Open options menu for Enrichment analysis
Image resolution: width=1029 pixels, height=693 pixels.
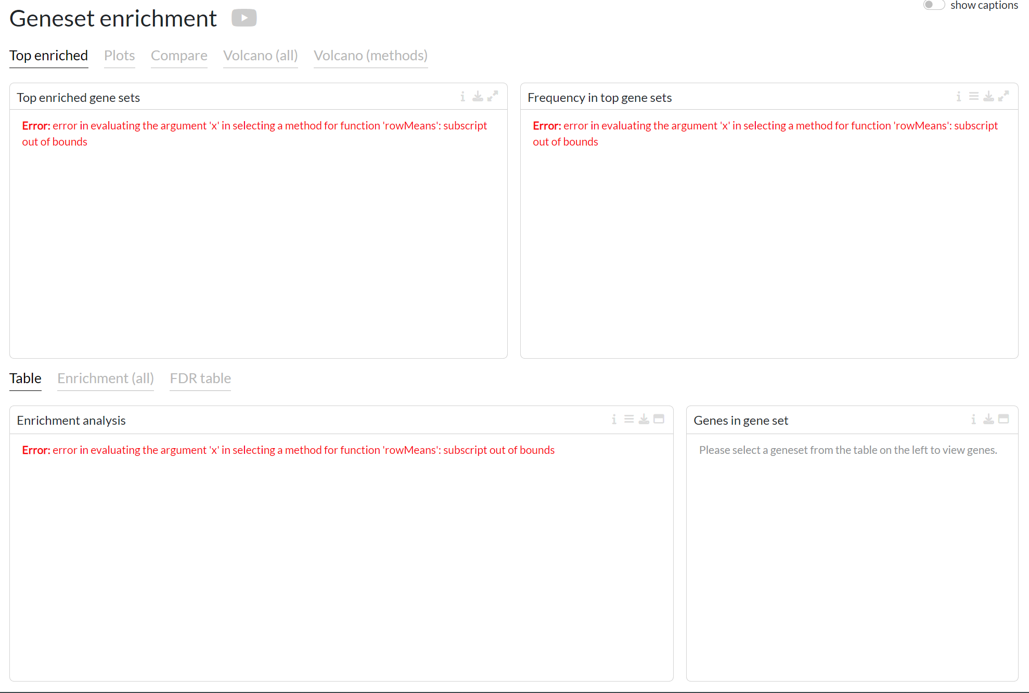pos(629,419)
